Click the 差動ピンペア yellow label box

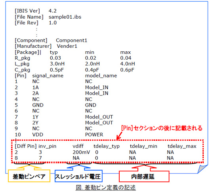click(x=29, y=176)
